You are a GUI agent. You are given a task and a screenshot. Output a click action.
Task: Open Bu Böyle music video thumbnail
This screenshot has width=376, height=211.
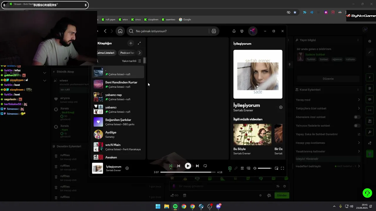tap(252, 135)
